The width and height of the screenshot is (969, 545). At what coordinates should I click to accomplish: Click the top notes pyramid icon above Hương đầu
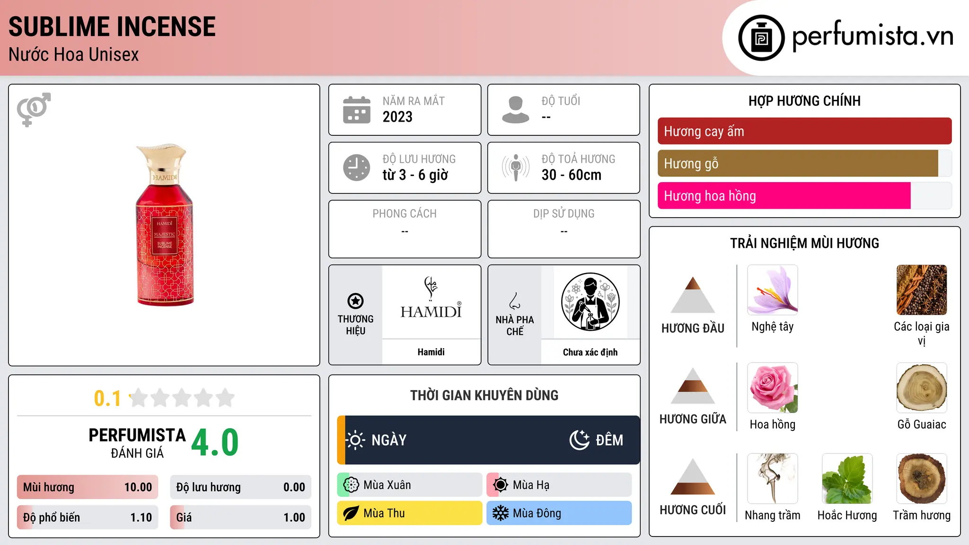(693, 295)
